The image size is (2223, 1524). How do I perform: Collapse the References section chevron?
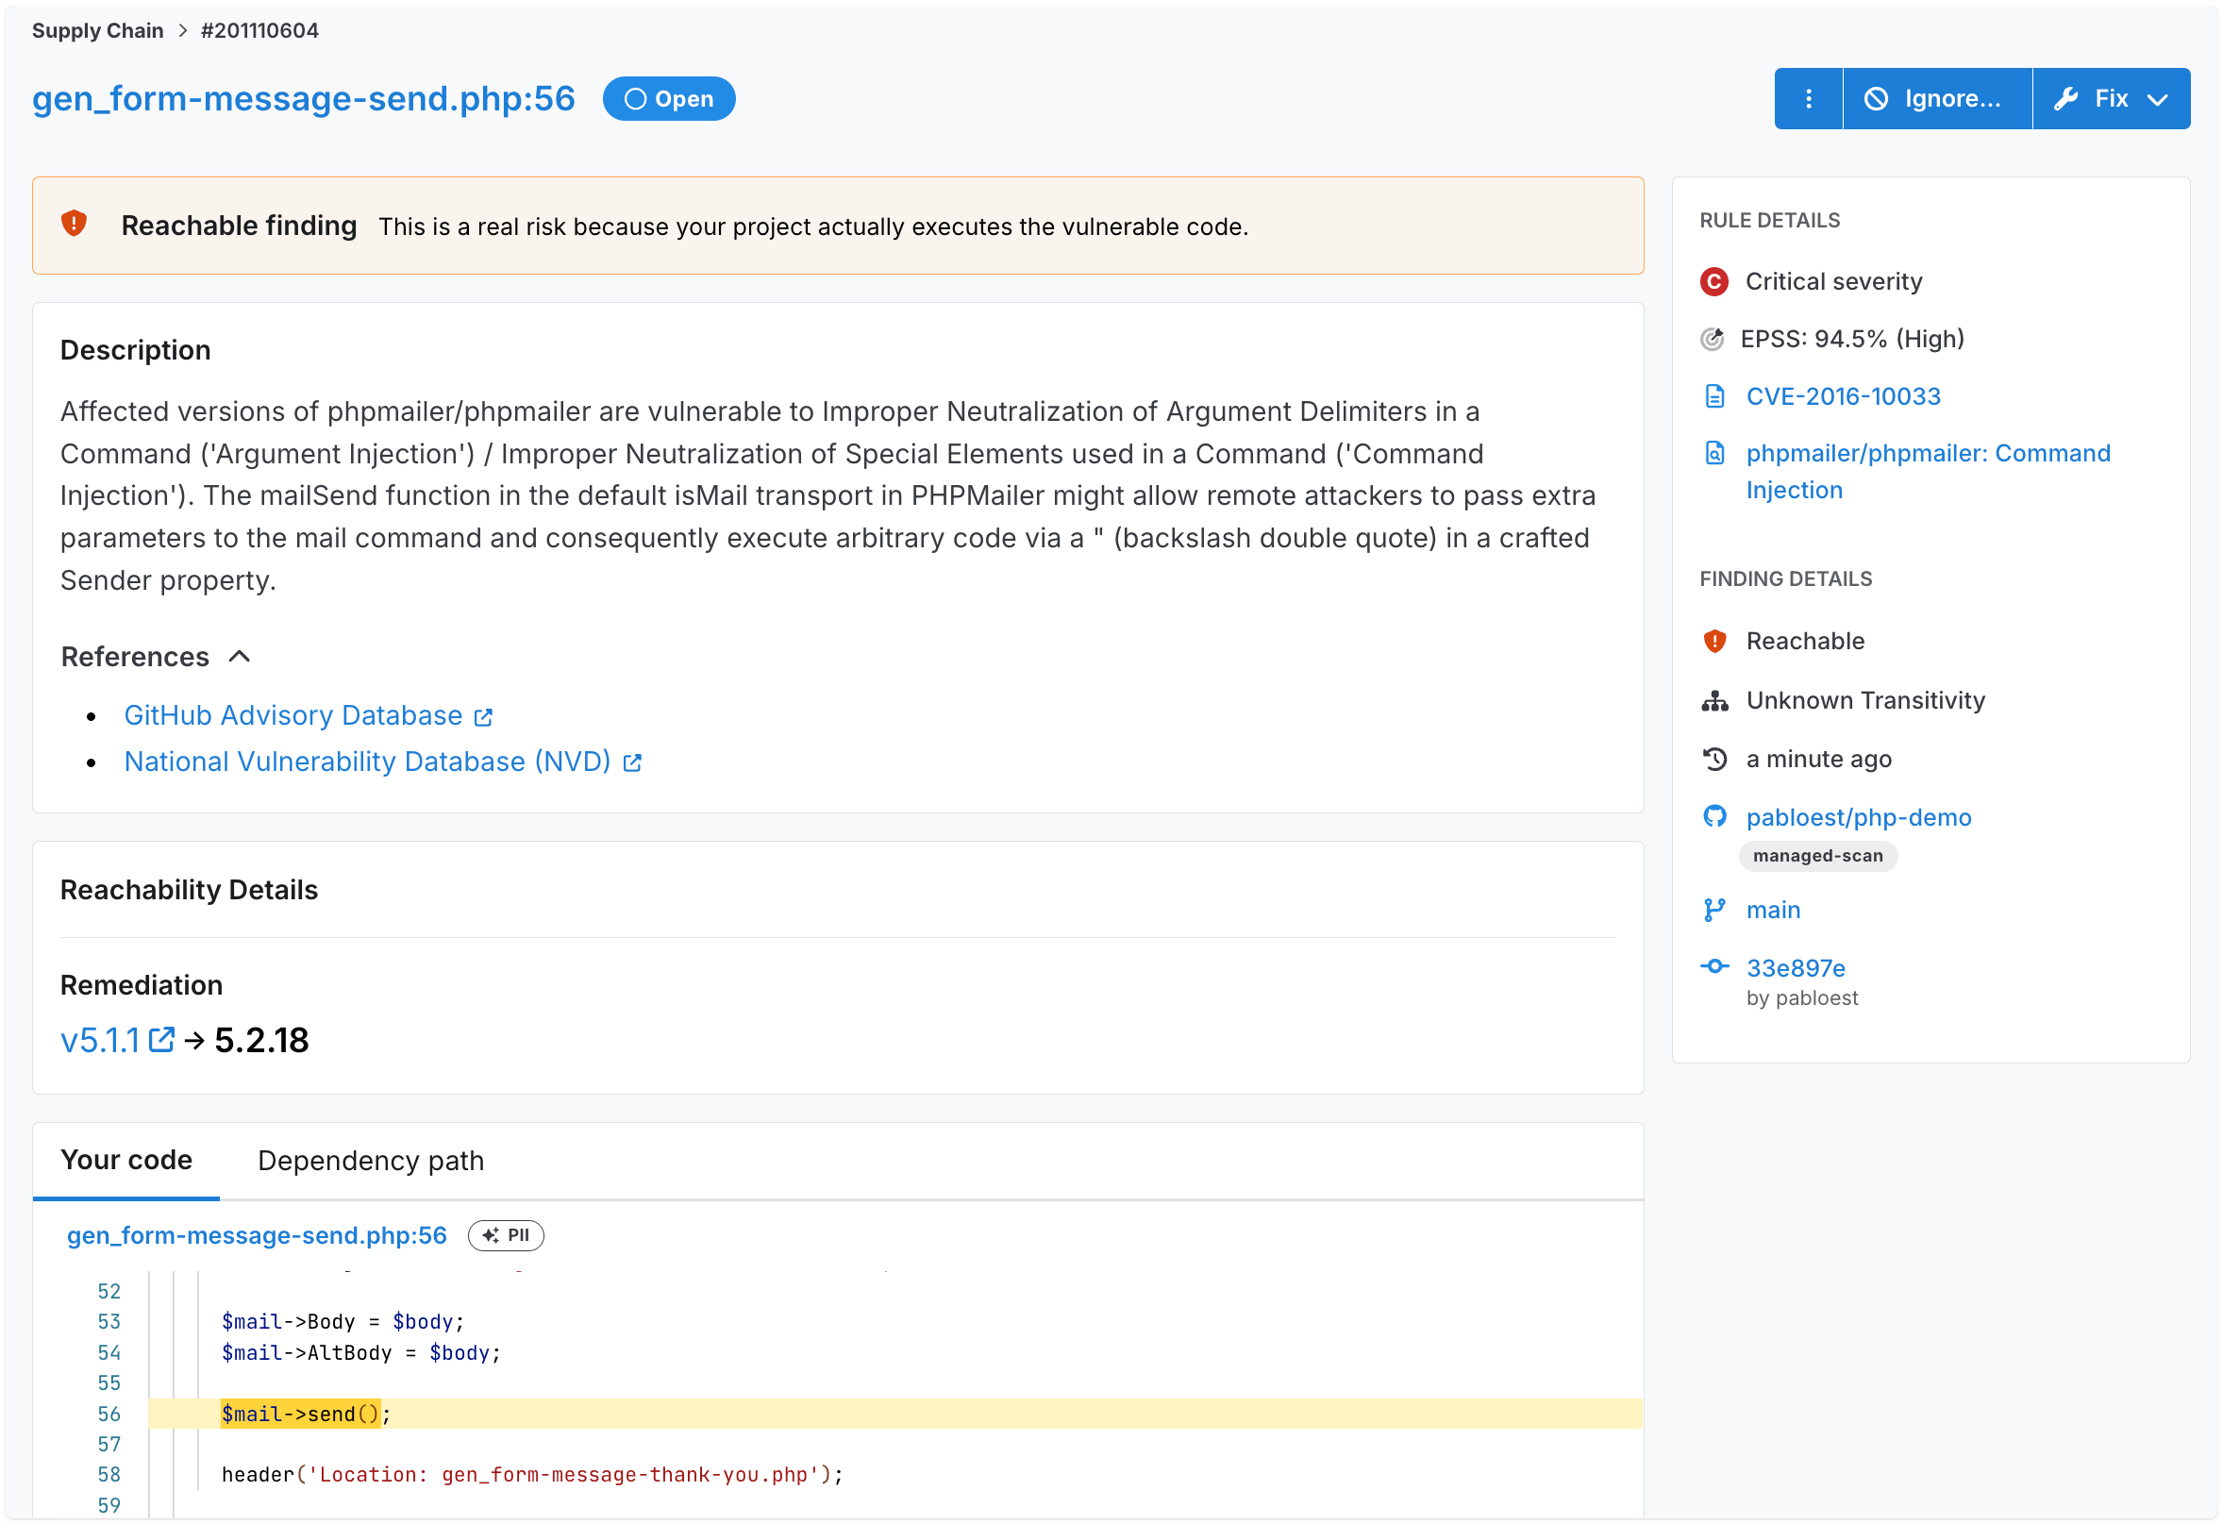tap(239, 656)
